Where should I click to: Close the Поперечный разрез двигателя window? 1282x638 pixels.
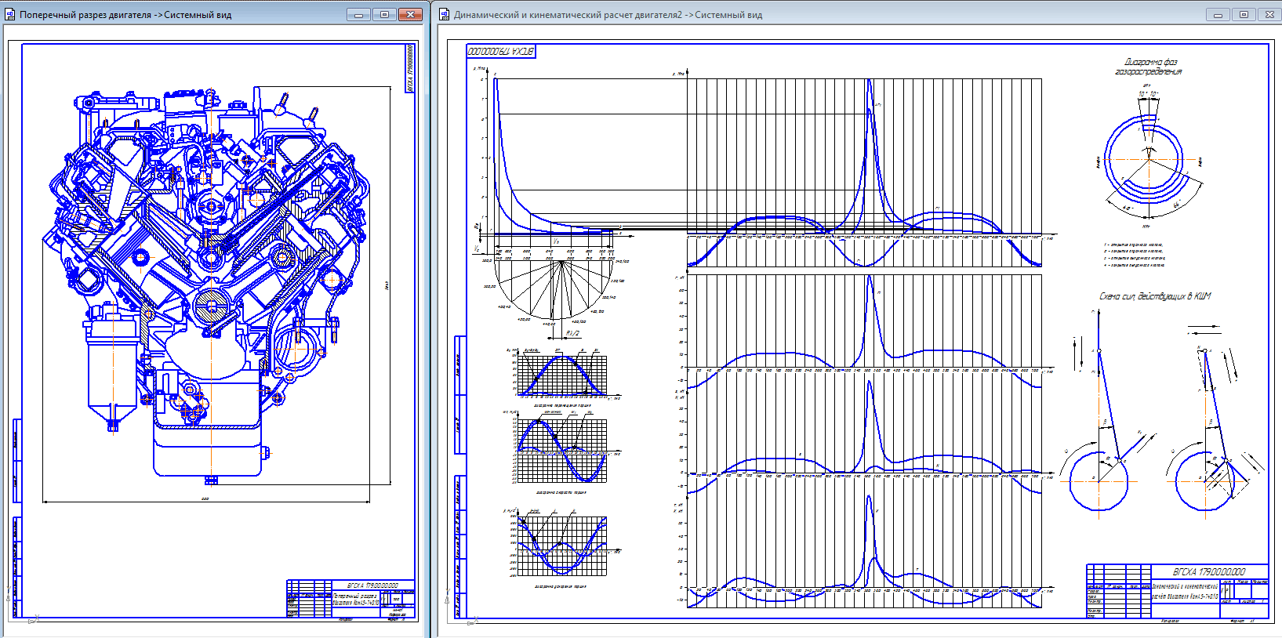pos(410,14)
